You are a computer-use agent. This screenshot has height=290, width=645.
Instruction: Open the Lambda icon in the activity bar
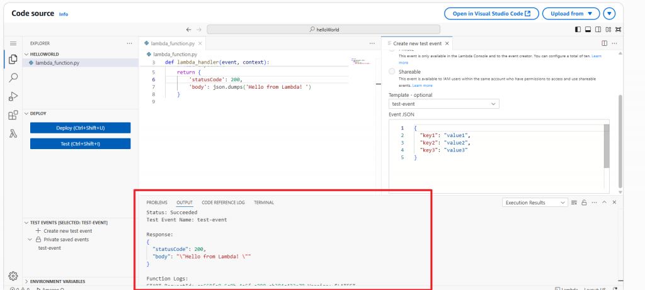pos(13,133)
